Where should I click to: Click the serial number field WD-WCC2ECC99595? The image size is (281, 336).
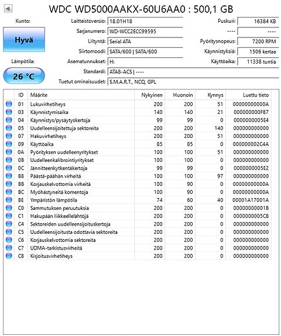[145, 32]
